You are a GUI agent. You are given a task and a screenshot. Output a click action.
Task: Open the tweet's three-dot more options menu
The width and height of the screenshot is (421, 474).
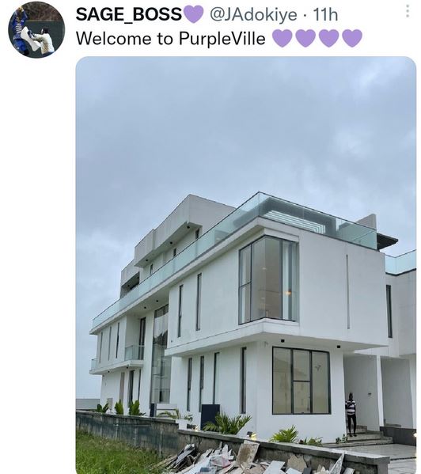pyautogui.click(x=408, y=12)
